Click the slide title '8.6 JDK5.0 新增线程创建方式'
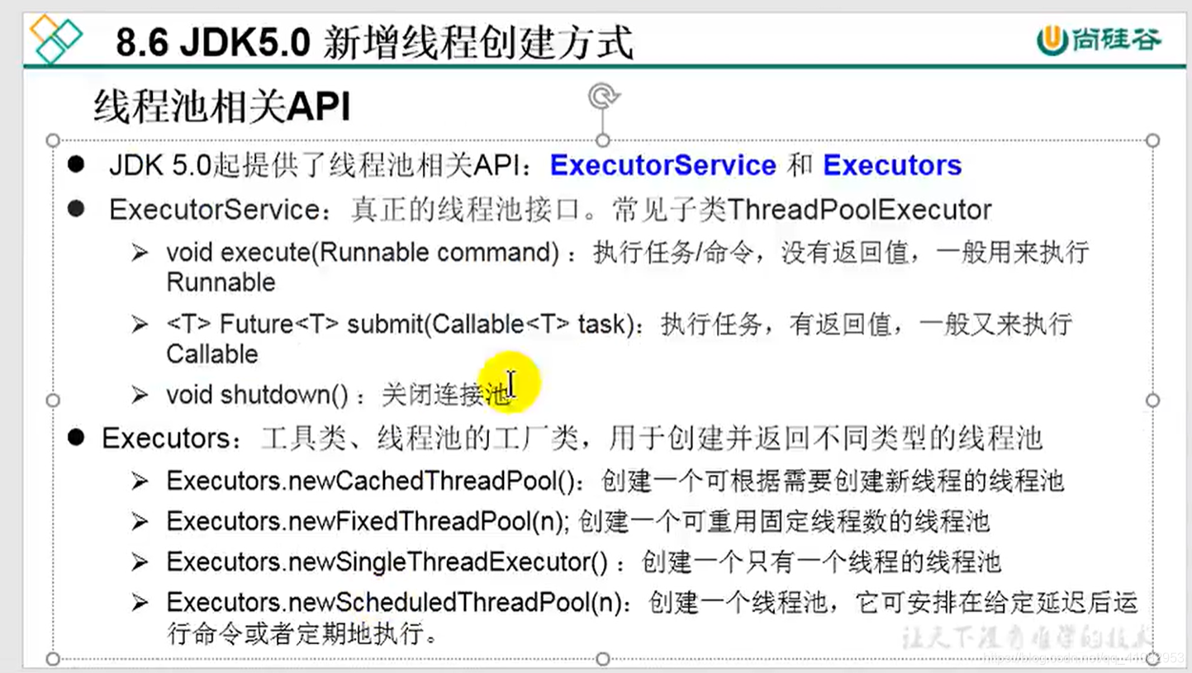The height and width of the screenshot is (673, 1192). click(x=374, y=42)
